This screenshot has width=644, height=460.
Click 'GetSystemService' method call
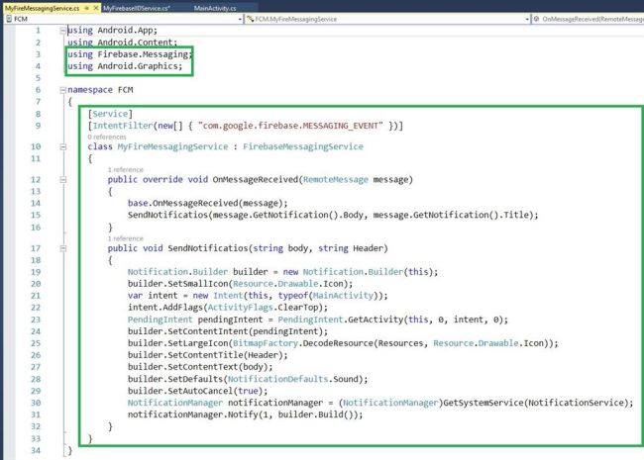click(483, 403)
